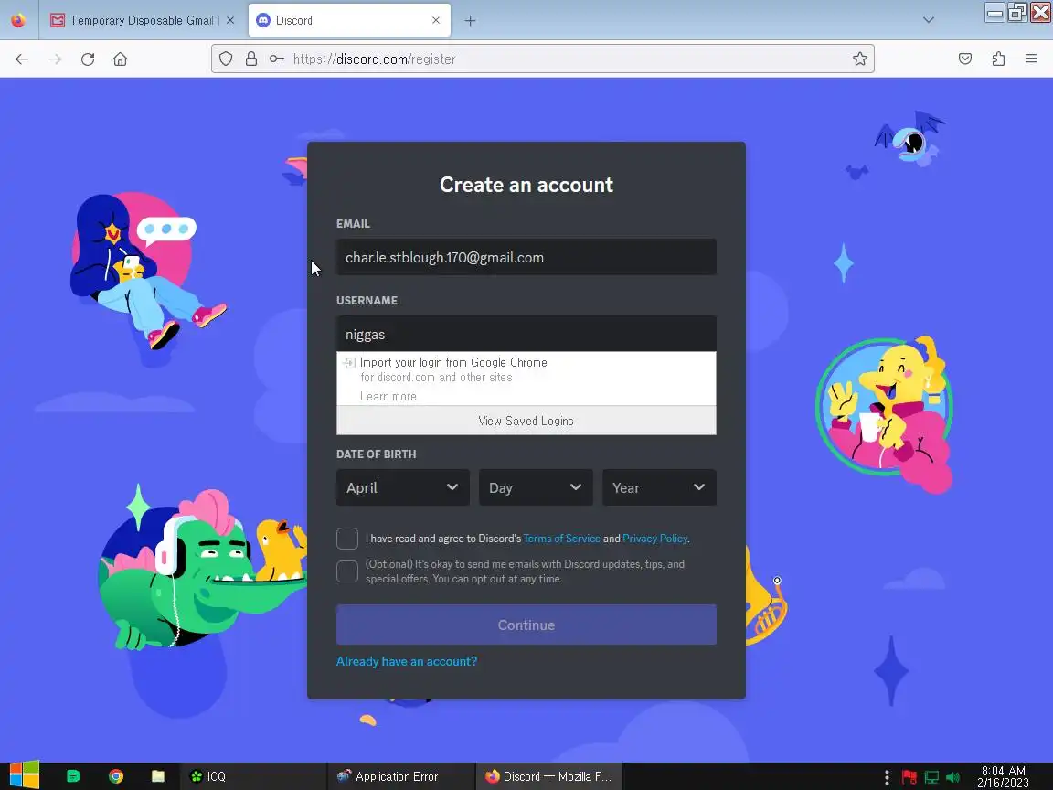The image size is (1053, 790).
Task: Click Learn more in login popup
Action: [388, 396]
